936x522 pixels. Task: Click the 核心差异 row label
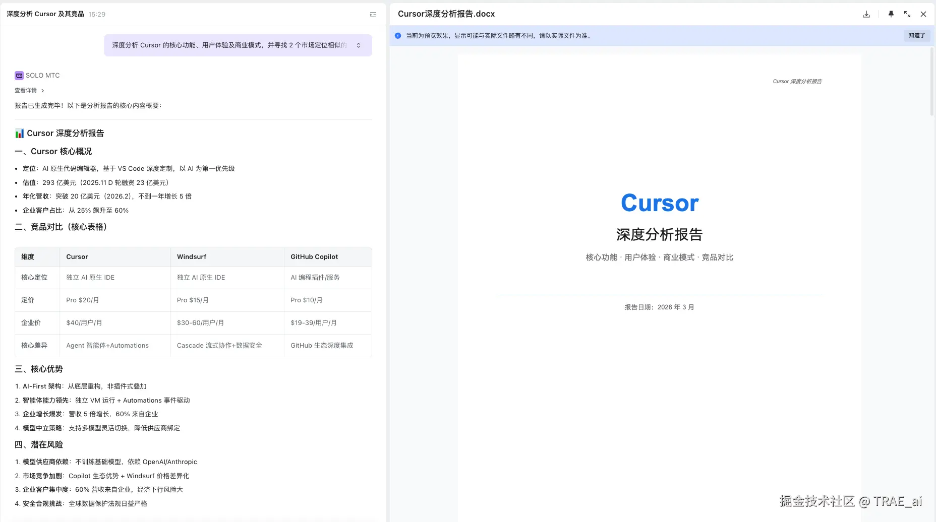pos(34,346)
